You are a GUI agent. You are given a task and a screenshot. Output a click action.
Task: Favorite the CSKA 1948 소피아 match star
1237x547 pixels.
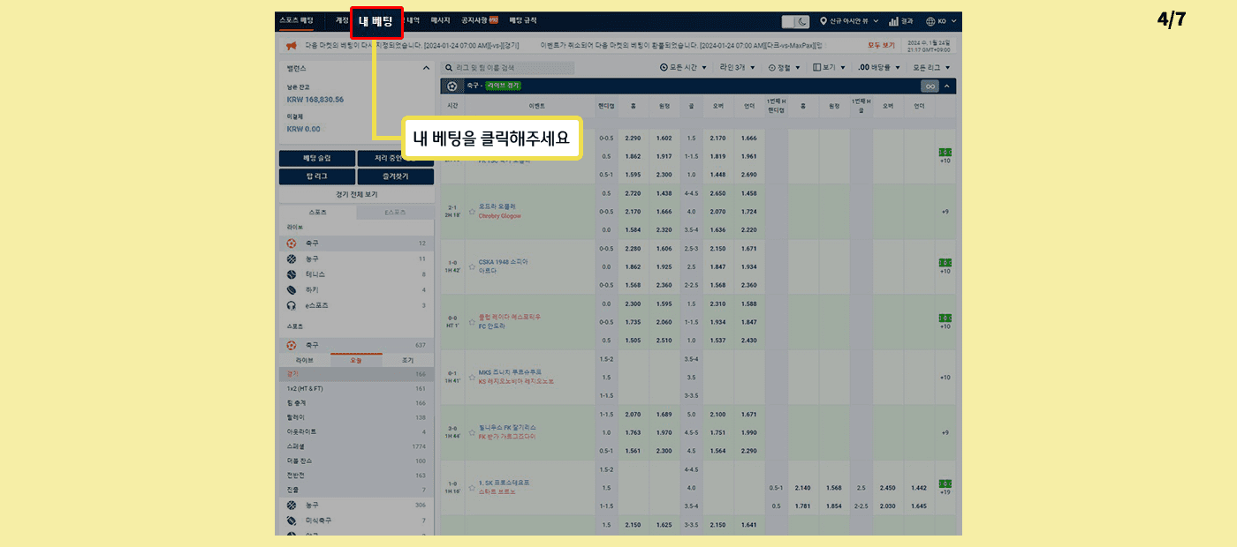(472, 266)
